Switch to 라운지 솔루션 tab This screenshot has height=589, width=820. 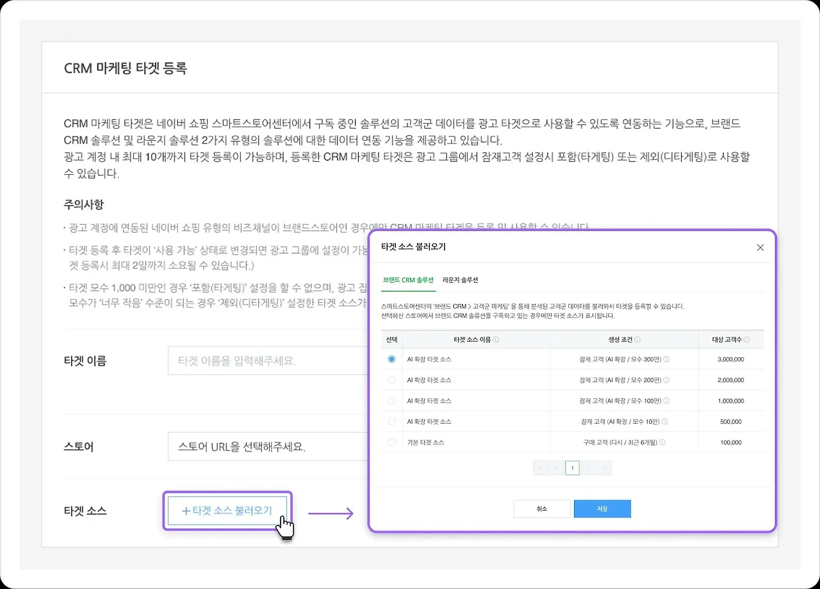(x=460, y=280)
